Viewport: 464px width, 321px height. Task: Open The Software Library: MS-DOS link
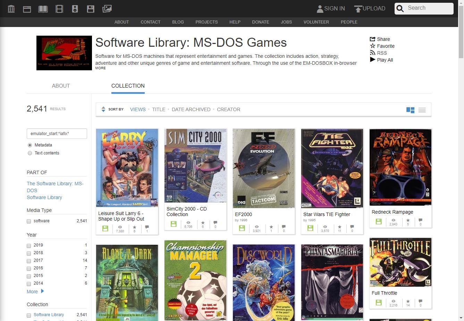click(55, 187)
